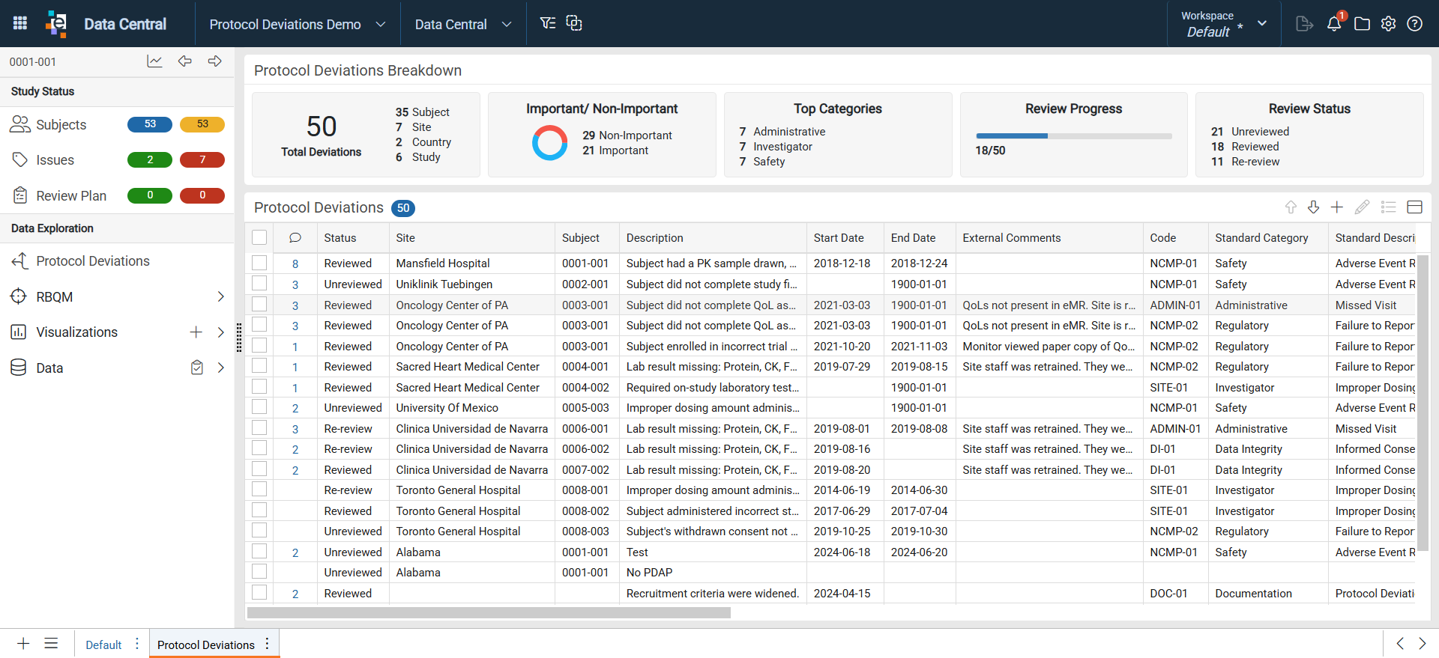1439x658 pixels.
Task: Open the bottom tab list hamburger icon
Action: coord(51,644)
